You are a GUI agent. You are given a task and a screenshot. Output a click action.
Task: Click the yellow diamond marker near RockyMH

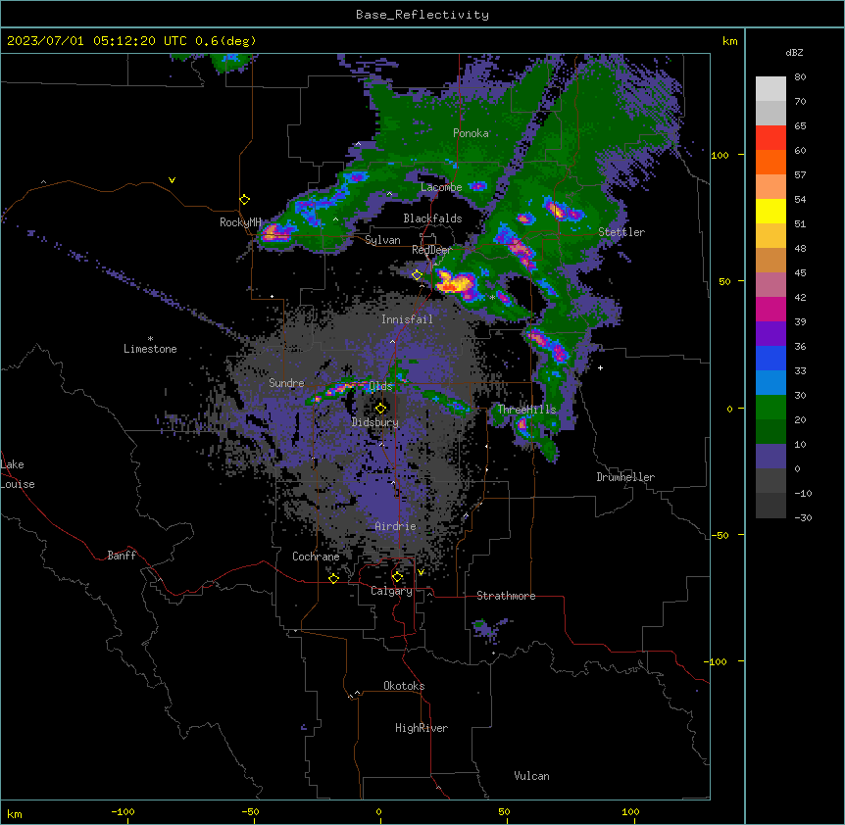245,200
